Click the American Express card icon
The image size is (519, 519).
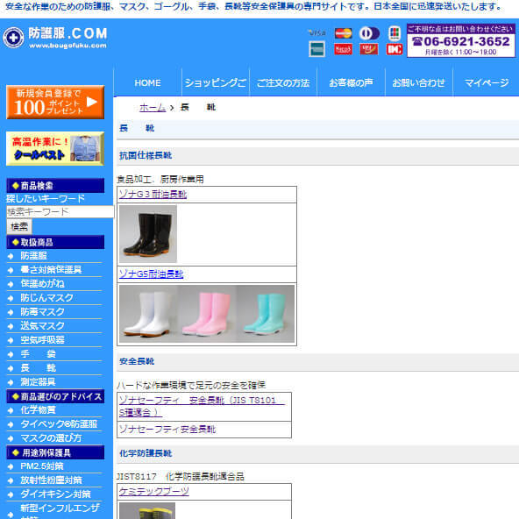tap(316, 49)
